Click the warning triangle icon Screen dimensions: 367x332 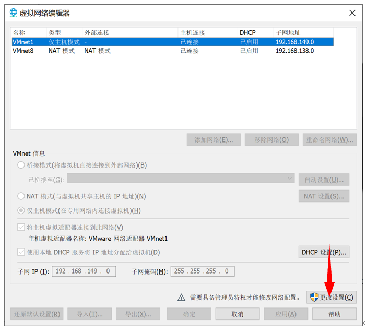(x=181, y=298)
